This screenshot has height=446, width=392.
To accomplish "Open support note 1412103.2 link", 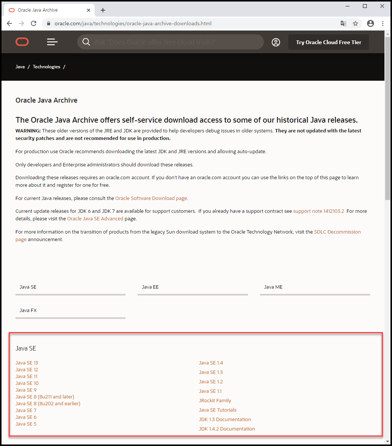I will point(318,211).
